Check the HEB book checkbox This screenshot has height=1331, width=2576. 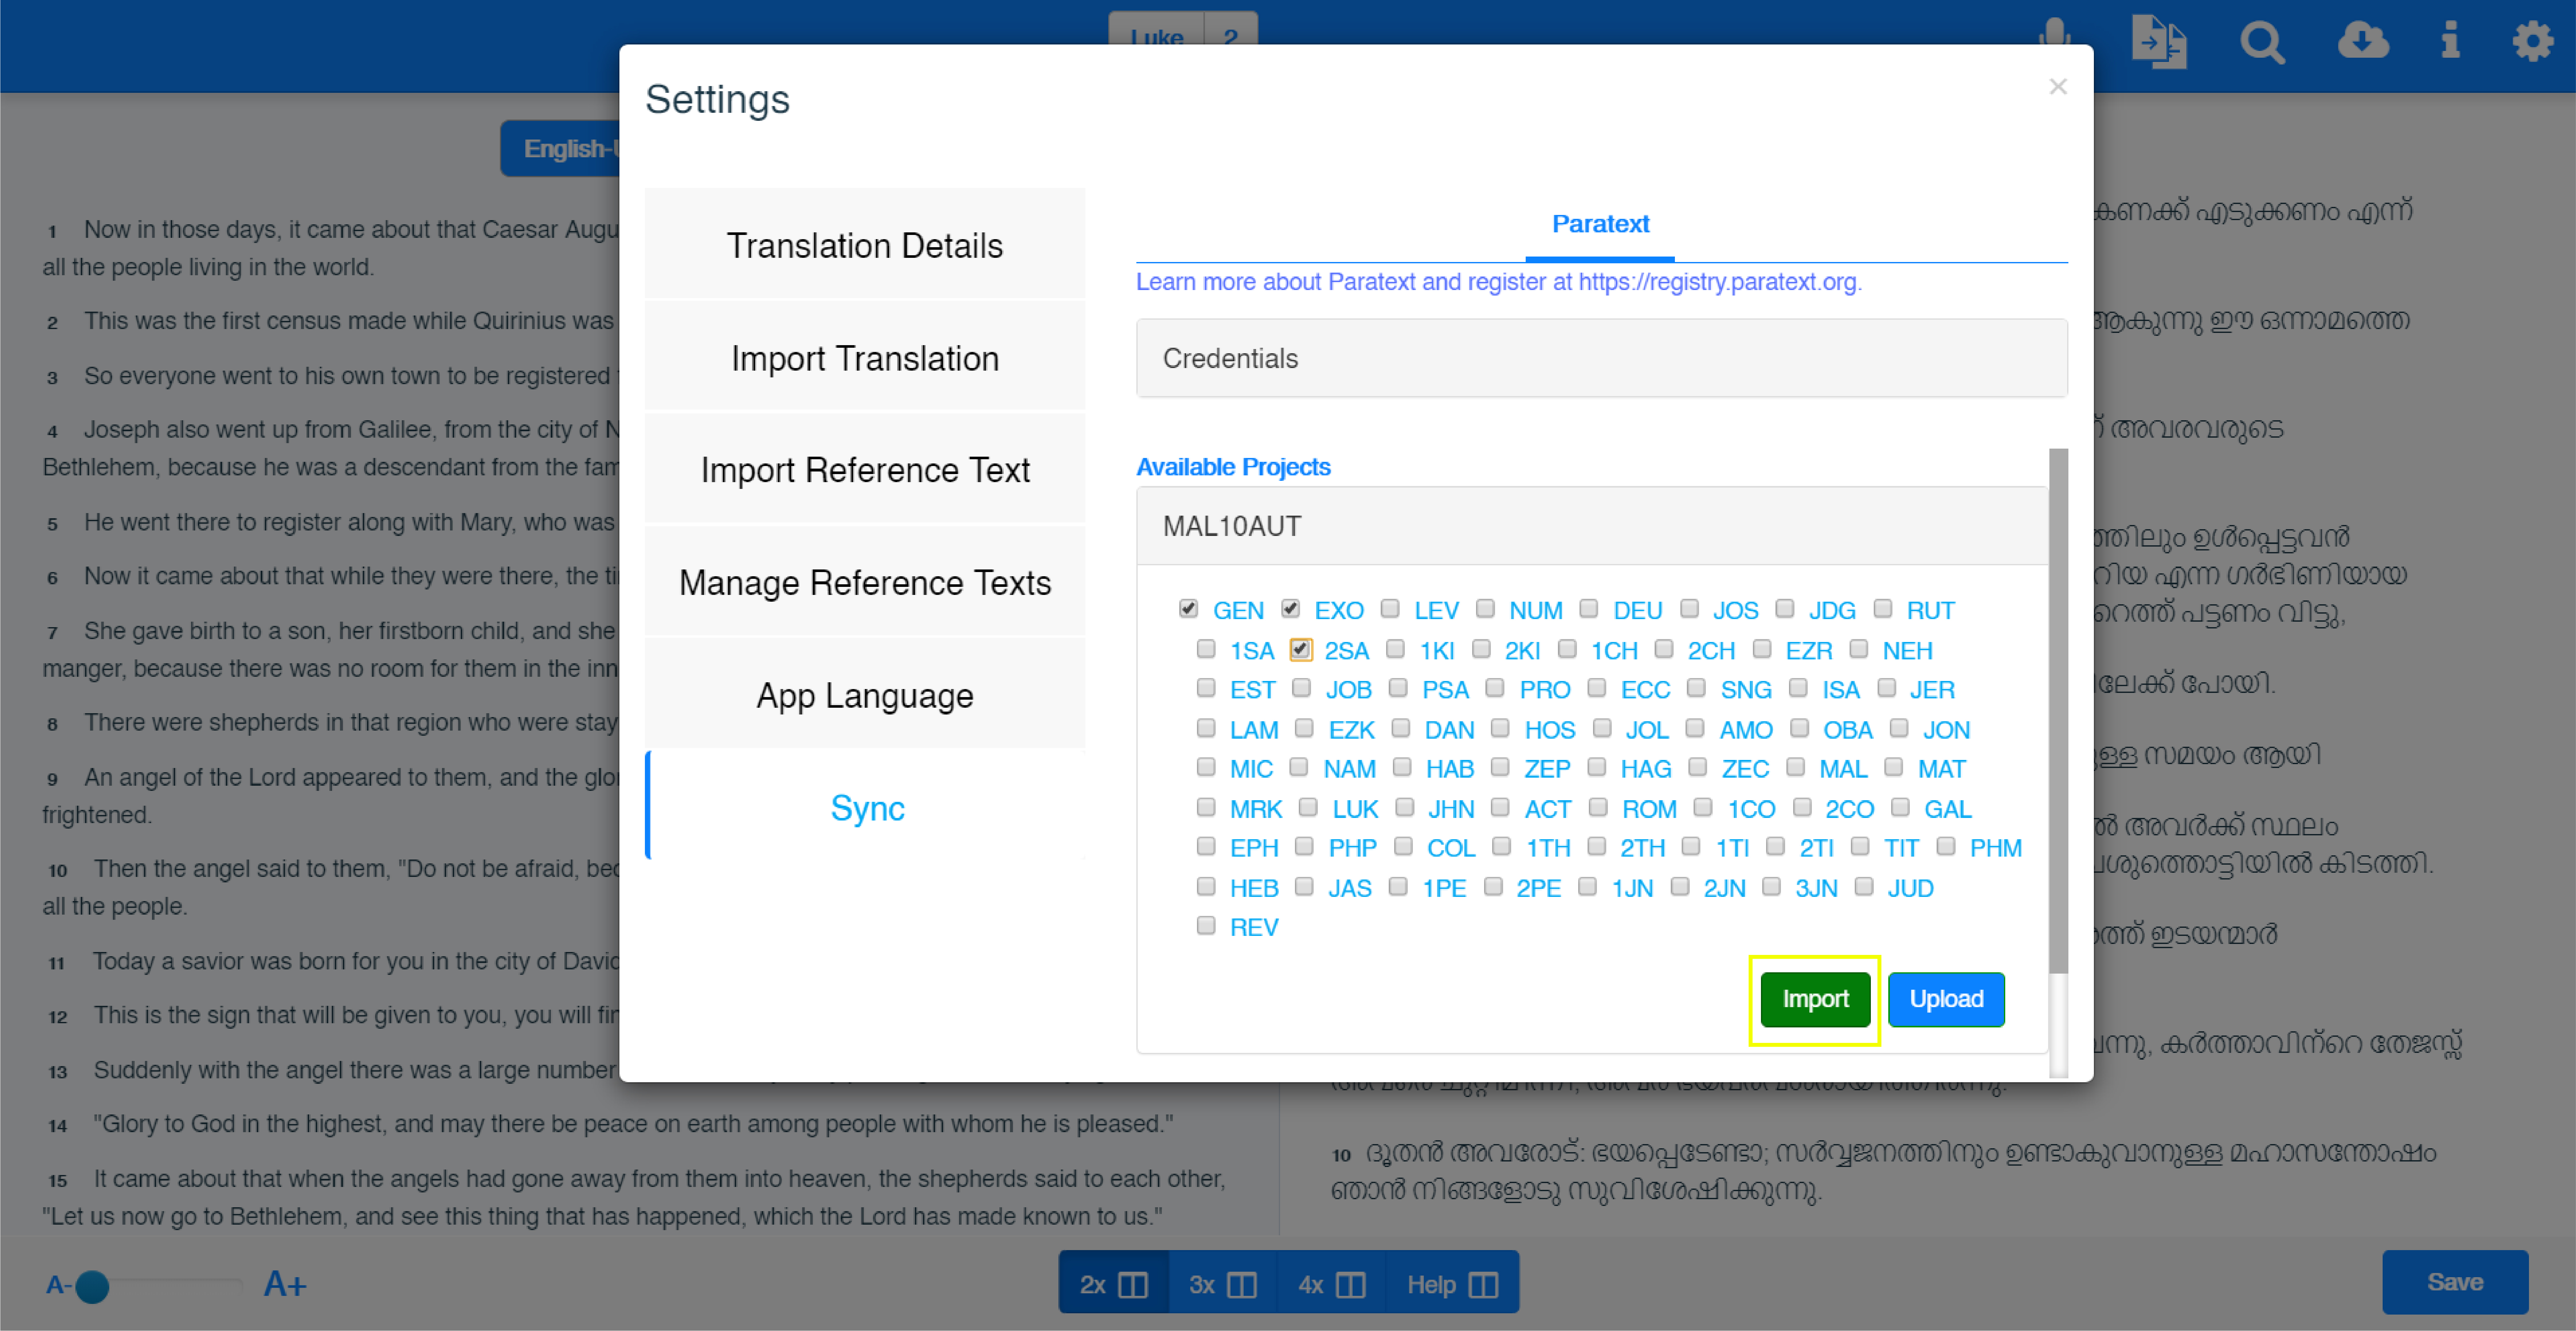pyautogui.click(x=1206, y=887)
